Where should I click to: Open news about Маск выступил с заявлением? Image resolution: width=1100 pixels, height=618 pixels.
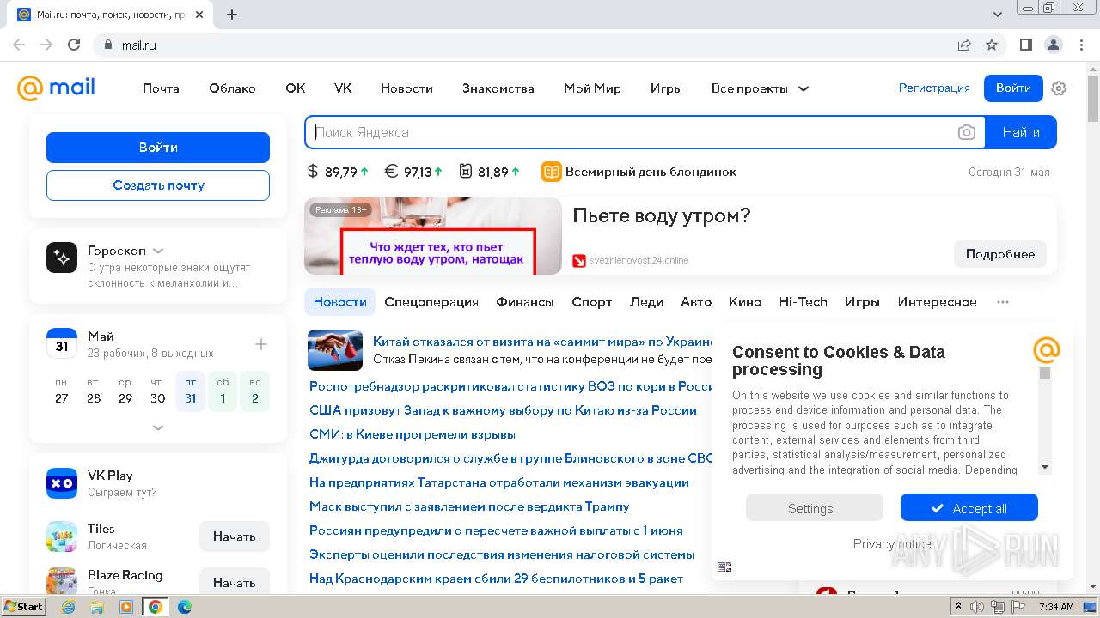(469, 506)
